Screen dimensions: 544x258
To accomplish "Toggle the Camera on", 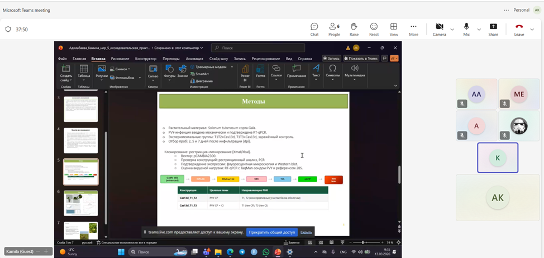I will [439, 29].
